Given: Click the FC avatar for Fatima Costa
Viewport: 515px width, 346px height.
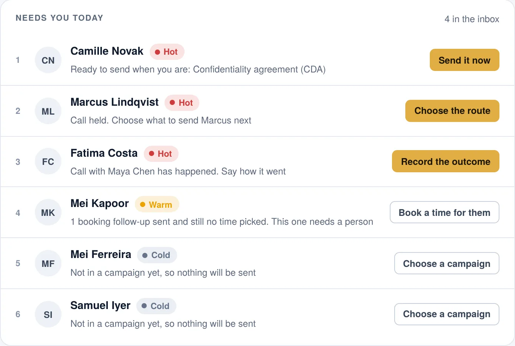Looking at the screenshot, I should pyautogui.click(x=48, y=162).
